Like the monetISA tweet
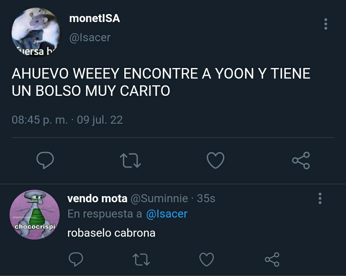 pos(216,160)
